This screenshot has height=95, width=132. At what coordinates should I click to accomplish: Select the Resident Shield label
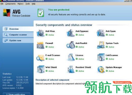click(83, 67)
